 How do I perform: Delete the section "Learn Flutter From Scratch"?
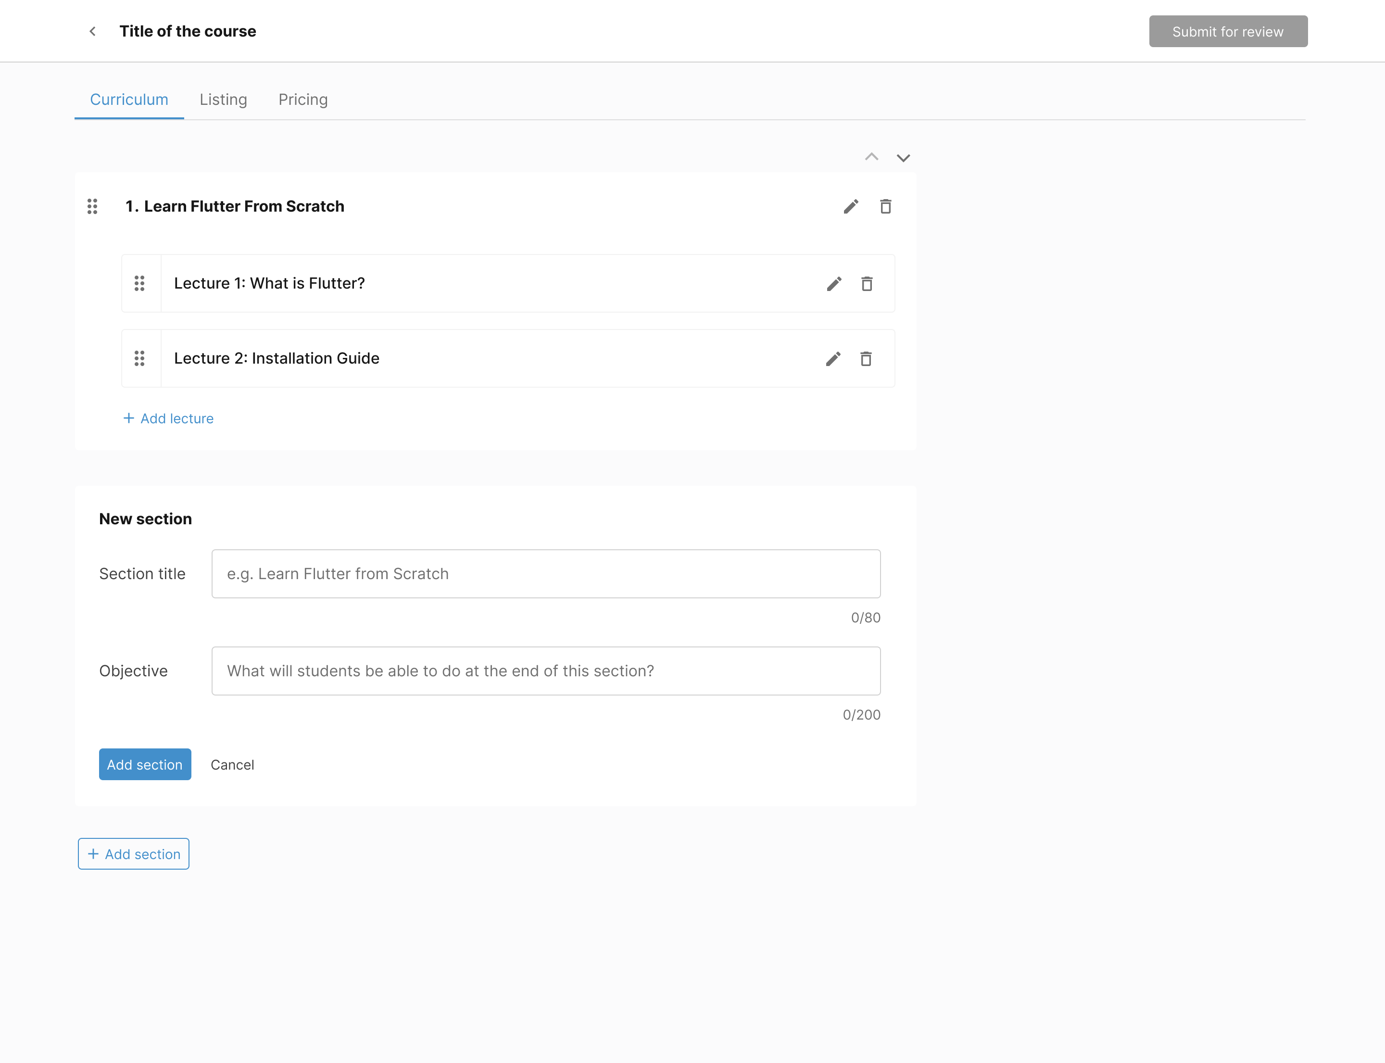[x=885, y=206]
